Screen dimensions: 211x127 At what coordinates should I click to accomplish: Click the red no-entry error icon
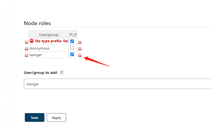(32, 41)
